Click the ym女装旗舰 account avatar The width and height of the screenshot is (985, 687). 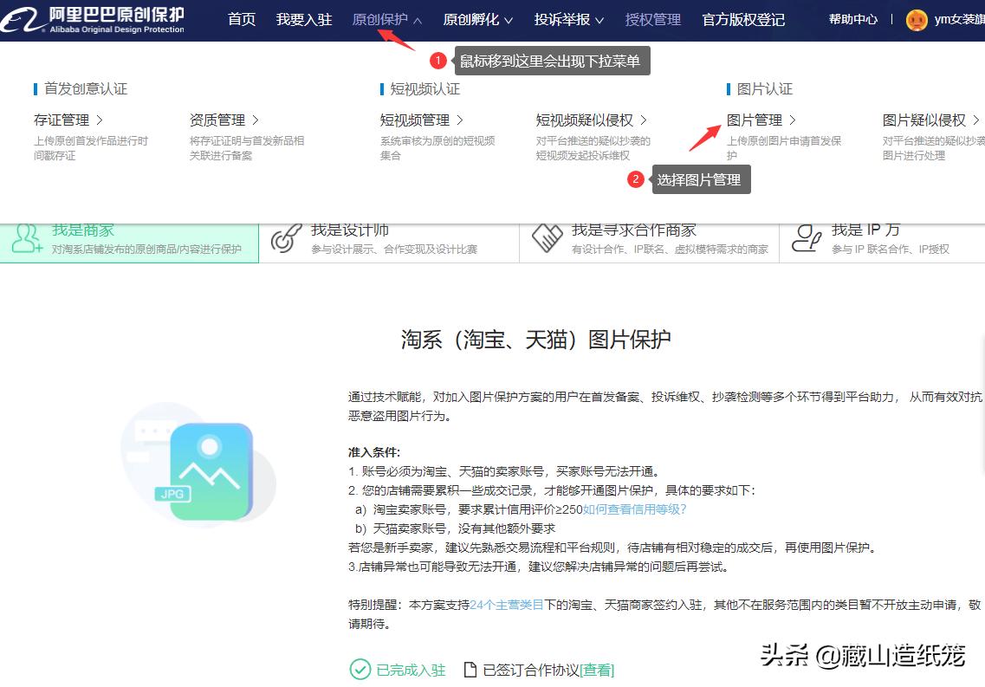coord(916,19)
